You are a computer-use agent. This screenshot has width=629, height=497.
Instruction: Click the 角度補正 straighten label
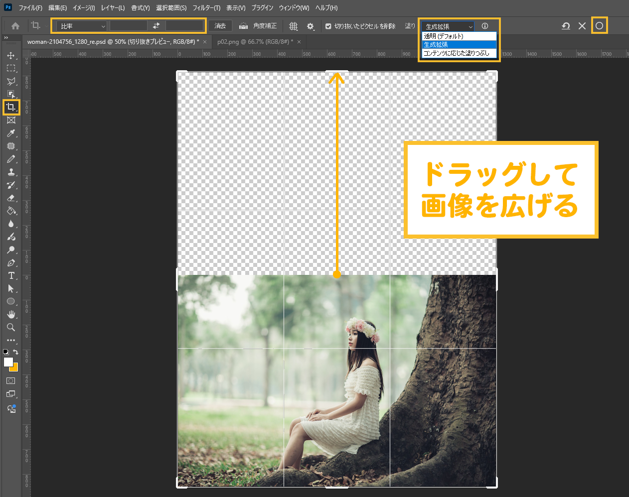(265, 26)
